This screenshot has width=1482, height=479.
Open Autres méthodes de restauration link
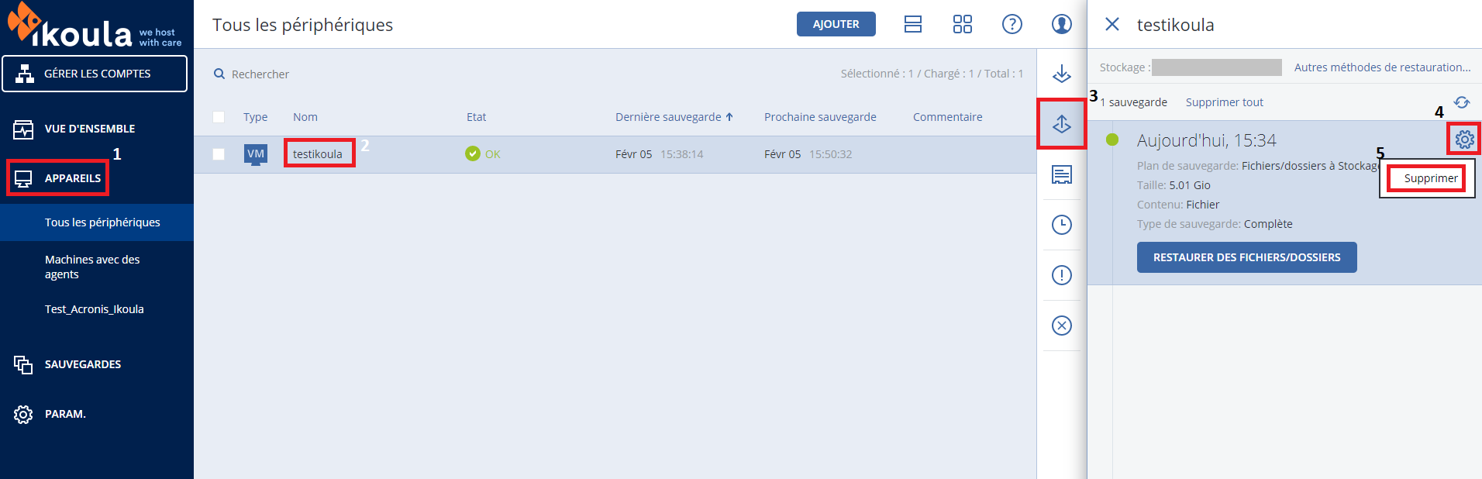(1382, 67)
